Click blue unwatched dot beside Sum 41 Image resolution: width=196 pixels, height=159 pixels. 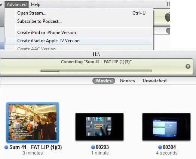coord(6,147)
